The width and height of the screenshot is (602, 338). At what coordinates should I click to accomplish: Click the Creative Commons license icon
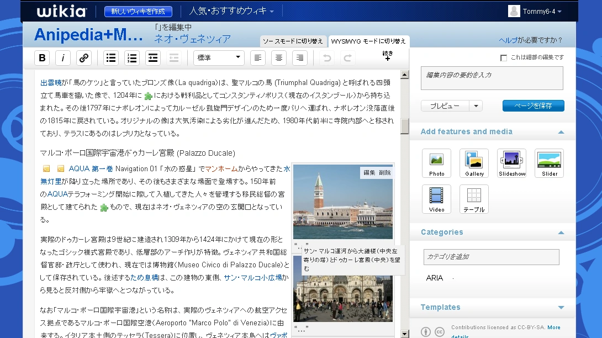tap(440, 331)
